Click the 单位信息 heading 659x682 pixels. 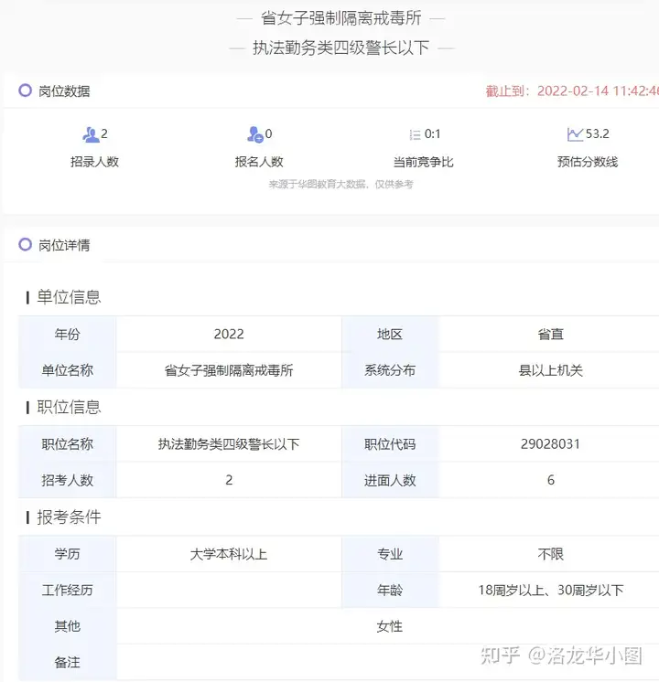coord(69,297)
